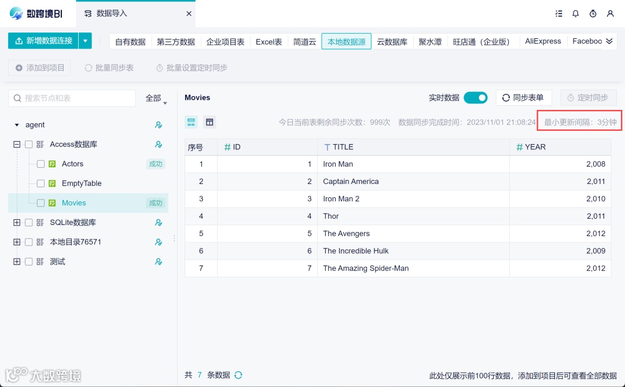Open the 全部 filter dropdown
This screenshot has height=387, width=625.
pyautogui.click(x=154, y=98)
